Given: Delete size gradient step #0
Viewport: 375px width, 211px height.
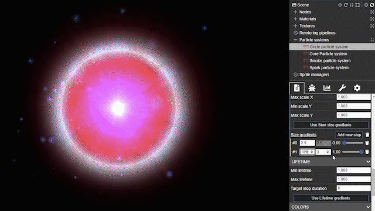Looking at the screenshot, I should click(367, 143).
